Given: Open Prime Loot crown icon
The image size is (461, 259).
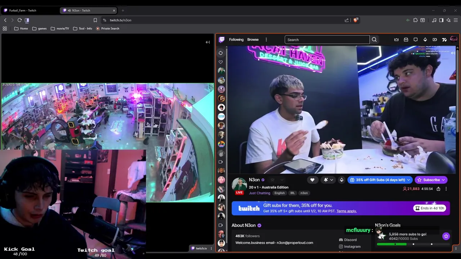Looking at the screenshot, I should (x=397, y=40).
